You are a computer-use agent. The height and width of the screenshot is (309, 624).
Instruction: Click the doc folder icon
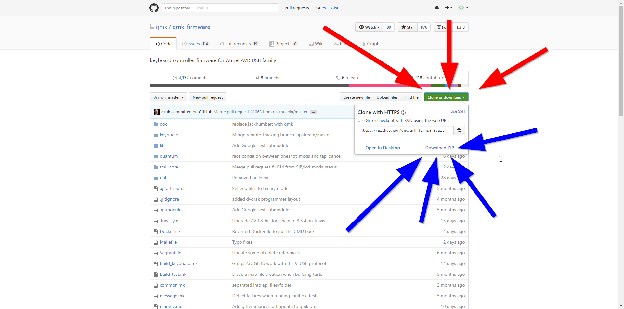[x=156, y=124]
